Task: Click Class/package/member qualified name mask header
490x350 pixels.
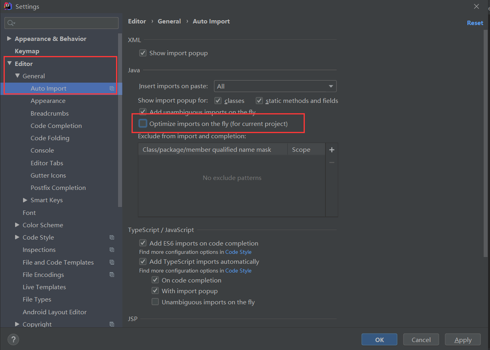Action: 213,149
